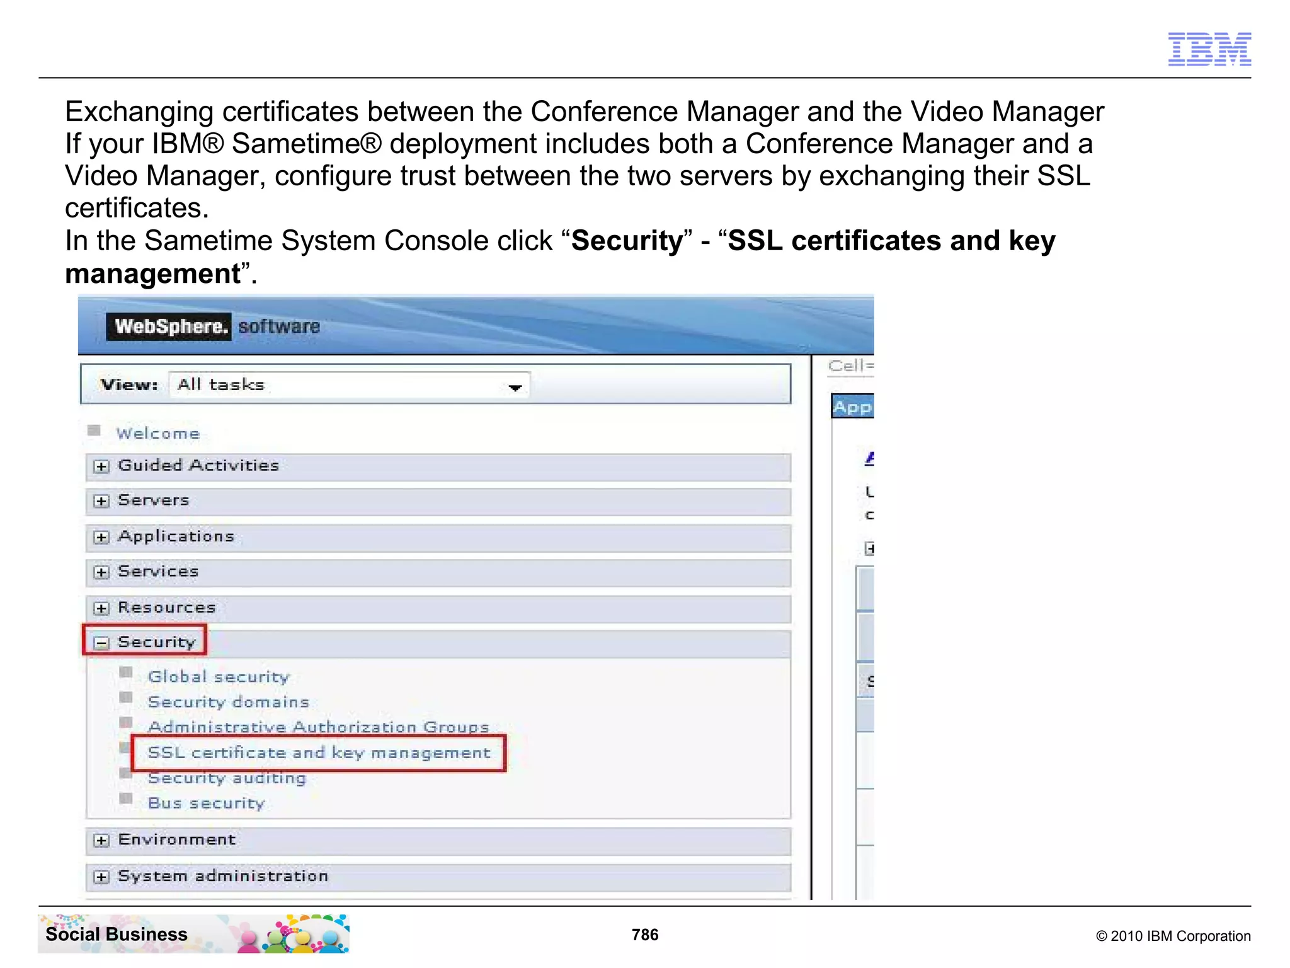Image resolution: width=1290 pixels, height=968 pixels.
Task: Click the Services label
Action: (x=158, y=572)
